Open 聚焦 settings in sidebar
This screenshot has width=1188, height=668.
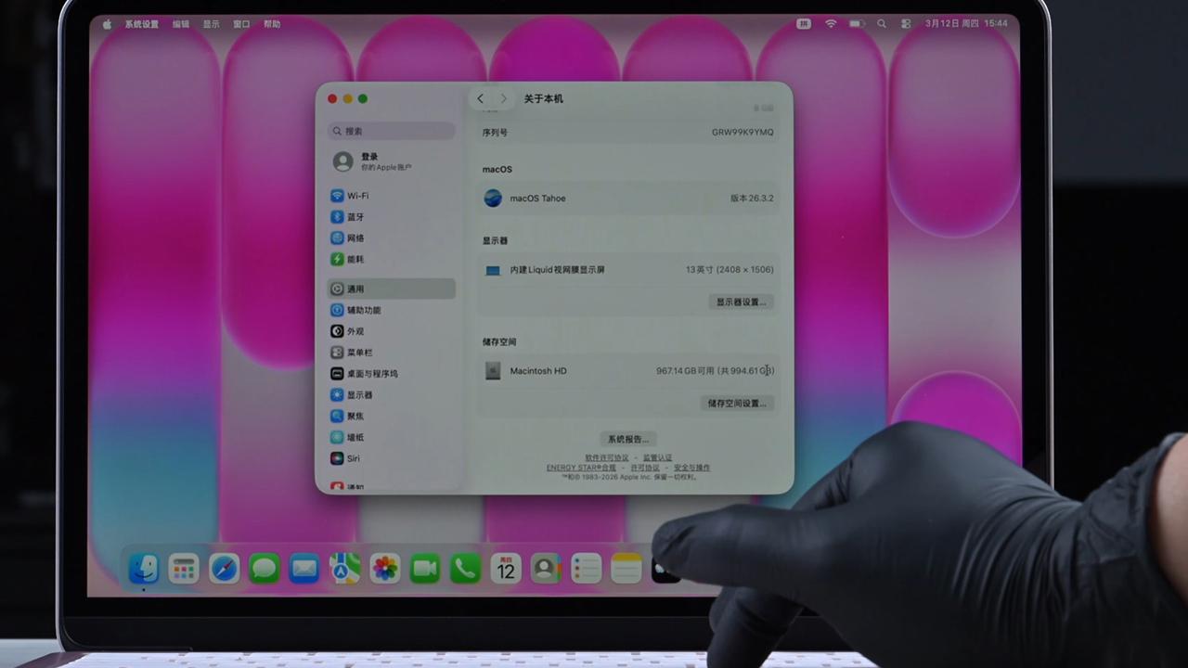coord(392,417)
